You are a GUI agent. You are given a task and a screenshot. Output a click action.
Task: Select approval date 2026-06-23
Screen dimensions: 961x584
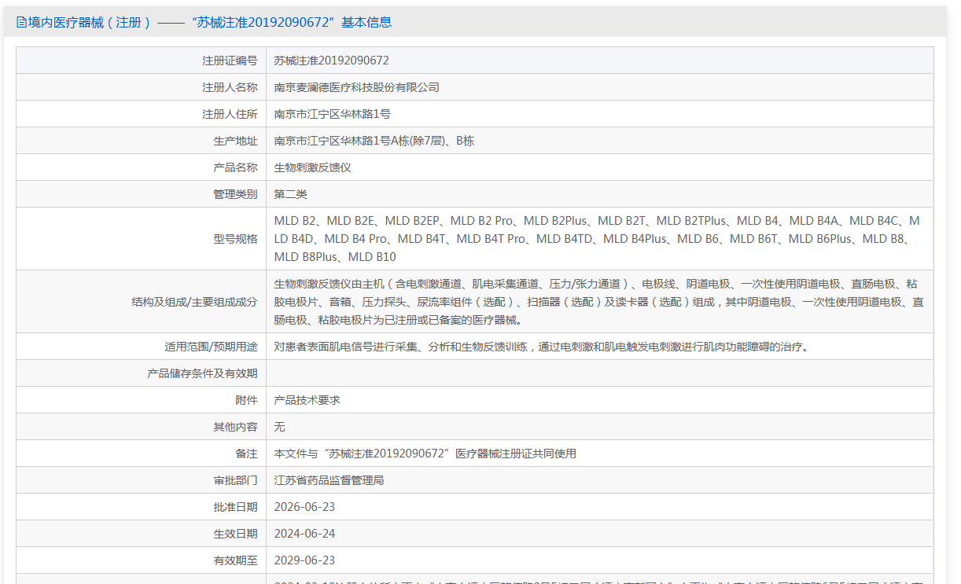pyautogui.click(x=304, y=507)
